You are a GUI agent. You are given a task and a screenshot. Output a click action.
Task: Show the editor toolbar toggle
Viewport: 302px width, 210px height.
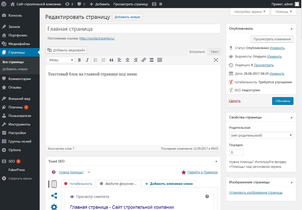click(160, 60)
